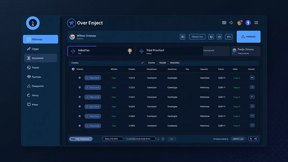Expand the Tied Prorfect card

click(x=170, y=51)
